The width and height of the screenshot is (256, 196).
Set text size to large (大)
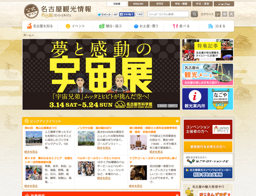(x=231, y=14)
